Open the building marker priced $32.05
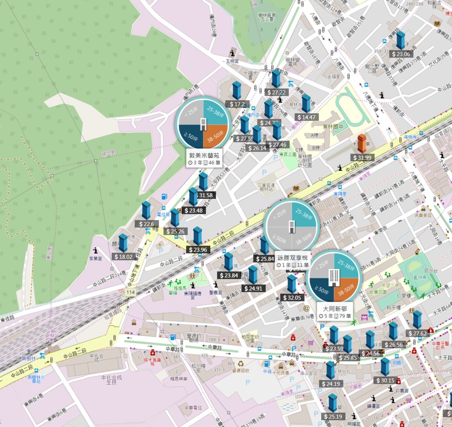The image size is (452, 427). pyautogui.click(x=292, y=284)
